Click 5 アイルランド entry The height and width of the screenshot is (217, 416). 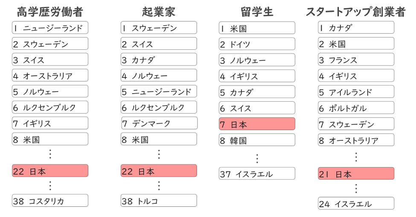356,92
